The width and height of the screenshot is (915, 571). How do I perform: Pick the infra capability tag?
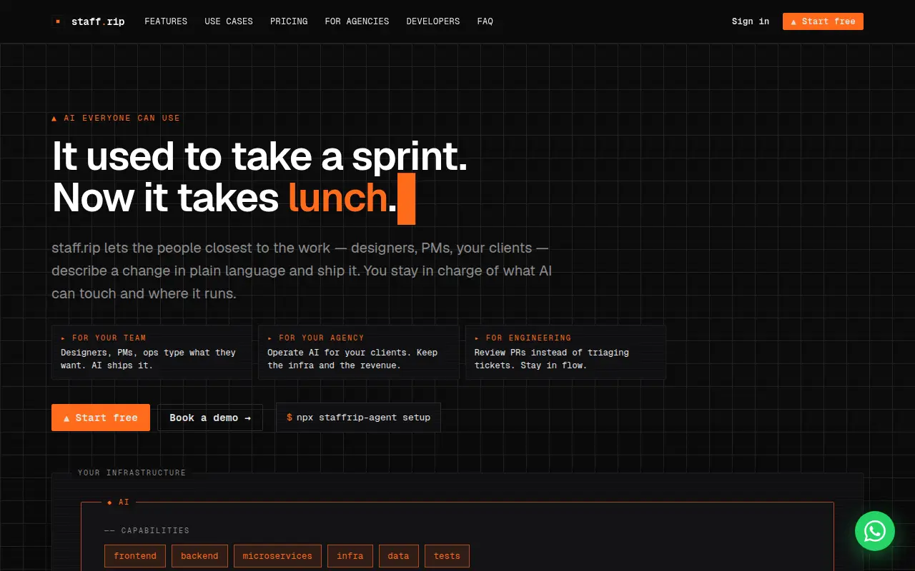350,556
